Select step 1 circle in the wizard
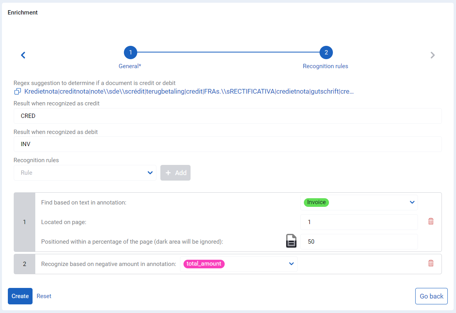This screenshot has width=456, height=313. point(130,52)
